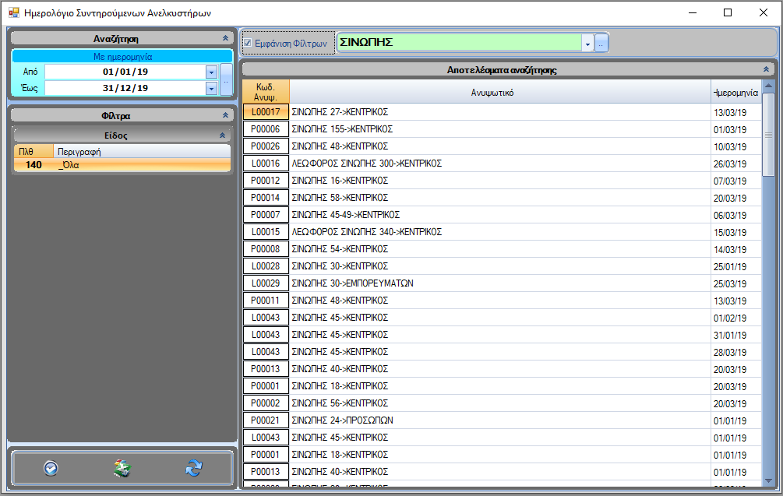Click the ellipsis button next to search field
This screenshot has height=496, width=783.
[601, 44]
